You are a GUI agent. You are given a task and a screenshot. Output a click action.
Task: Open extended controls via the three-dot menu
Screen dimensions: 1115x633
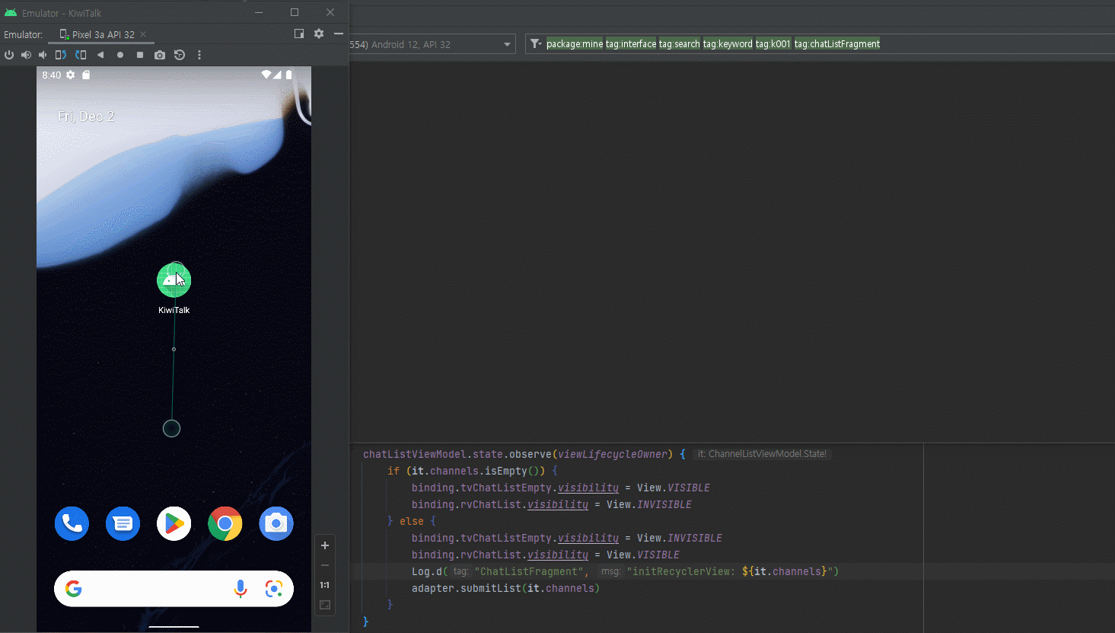tap(199, 55)
